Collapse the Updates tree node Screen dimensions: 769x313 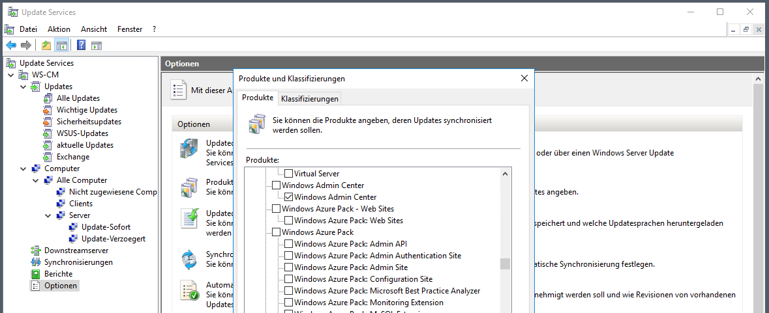pos(23,87)
